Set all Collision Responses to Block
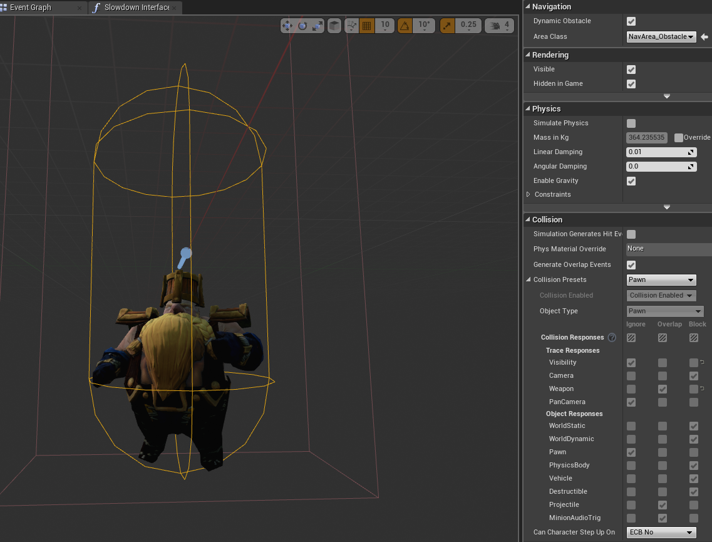Image resolution: width=712 pixels, height=542 pixels. (x=693, y=338)
